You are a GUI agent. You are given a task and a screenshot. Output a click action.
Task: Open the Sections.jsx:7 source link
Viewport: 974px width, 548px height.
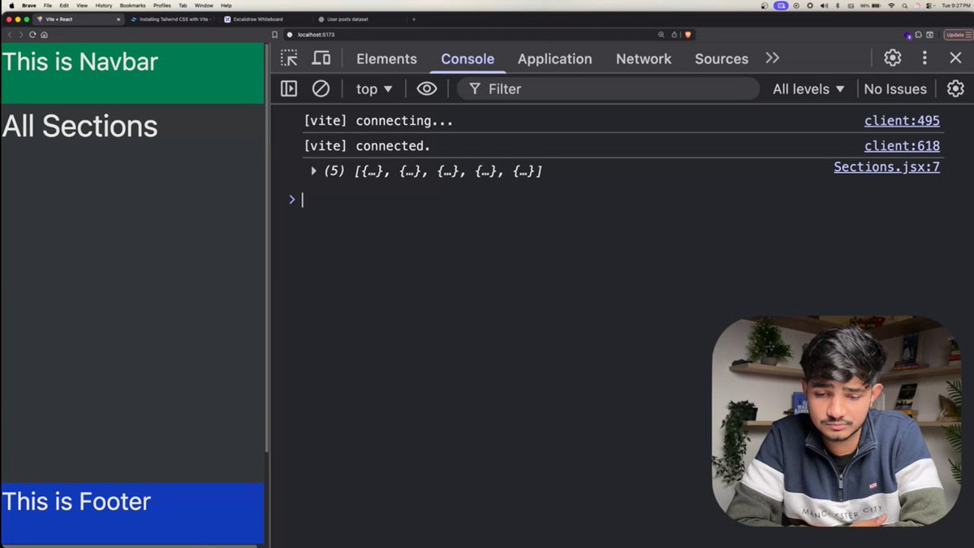point(886,166)
